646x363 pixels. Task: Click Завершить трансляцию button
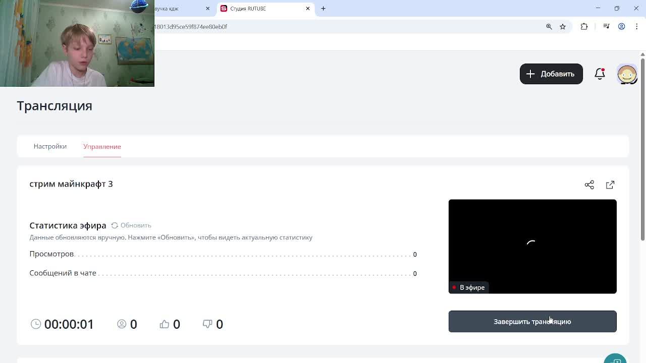(x=532, y=322)
